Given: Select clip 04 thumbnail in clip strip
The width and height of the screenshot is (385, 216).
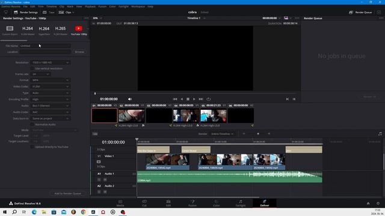Looking at the screenshot, I should [x=186, y=116].
